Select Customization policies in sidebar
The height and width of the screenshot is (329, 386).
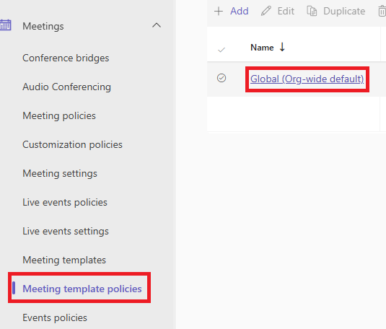tap(72, 145)
